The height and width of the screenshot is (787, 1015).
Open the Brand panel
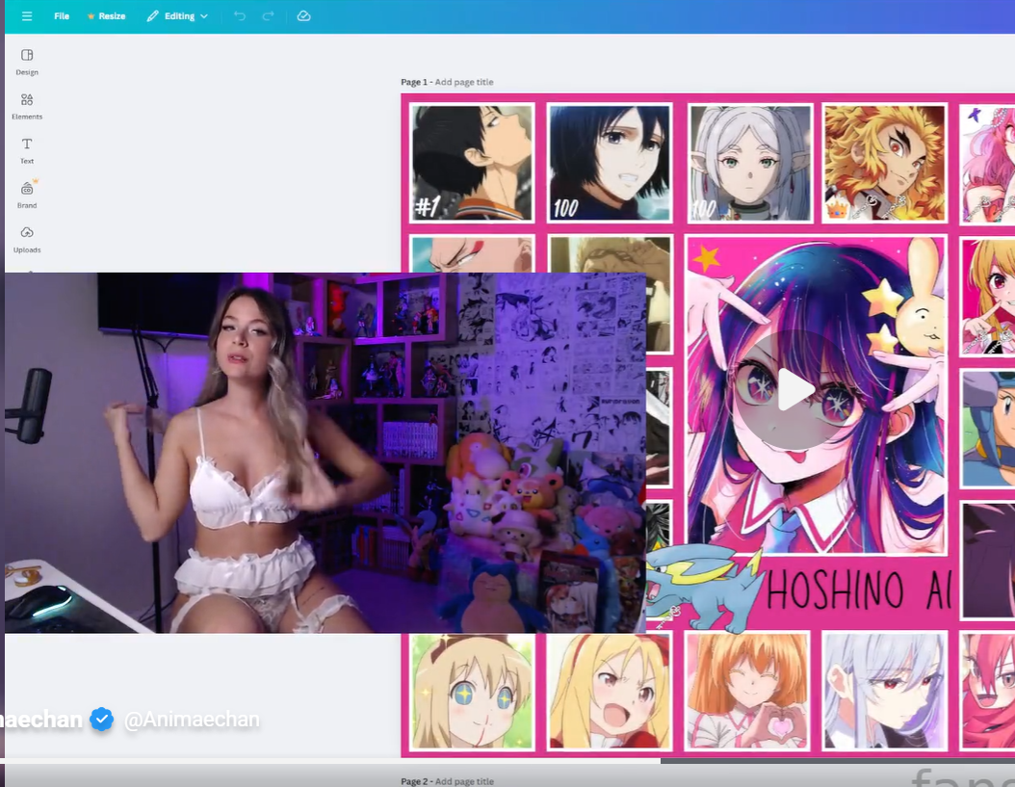(27, 195)
